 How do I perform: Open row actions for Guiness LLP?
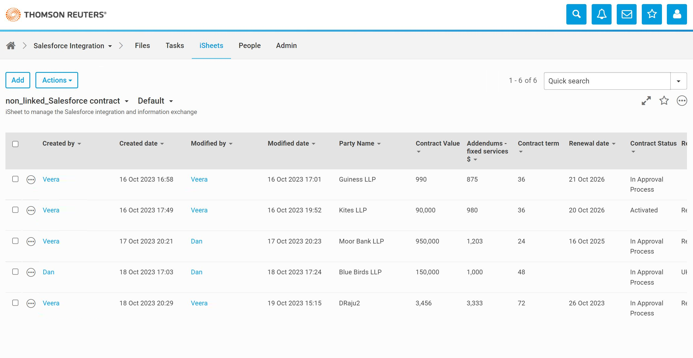(x=31, y=180)
